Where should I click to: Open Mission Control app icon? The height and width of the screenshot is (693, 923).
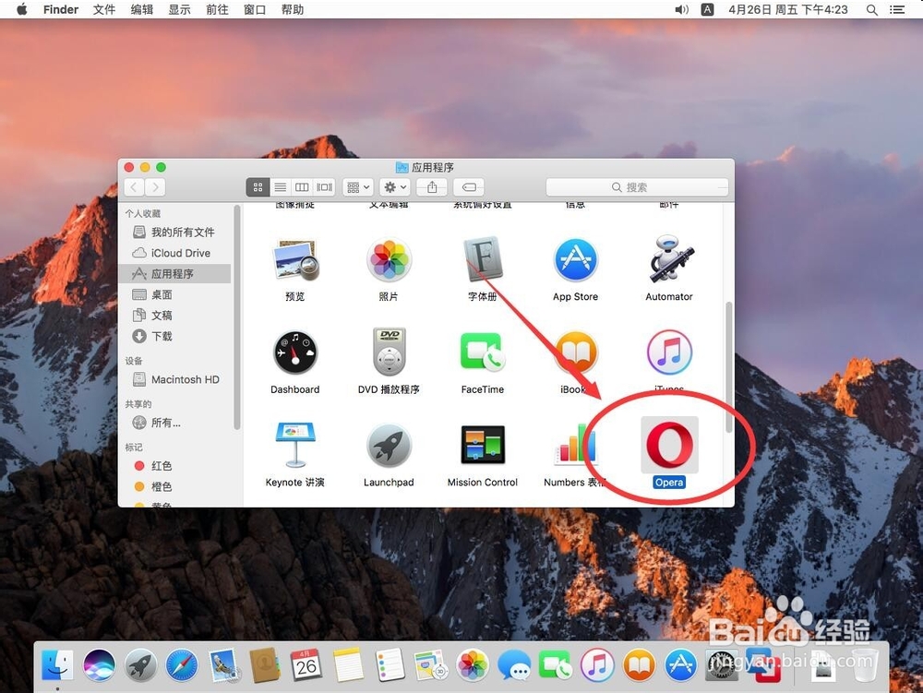(x=483, y=445)
